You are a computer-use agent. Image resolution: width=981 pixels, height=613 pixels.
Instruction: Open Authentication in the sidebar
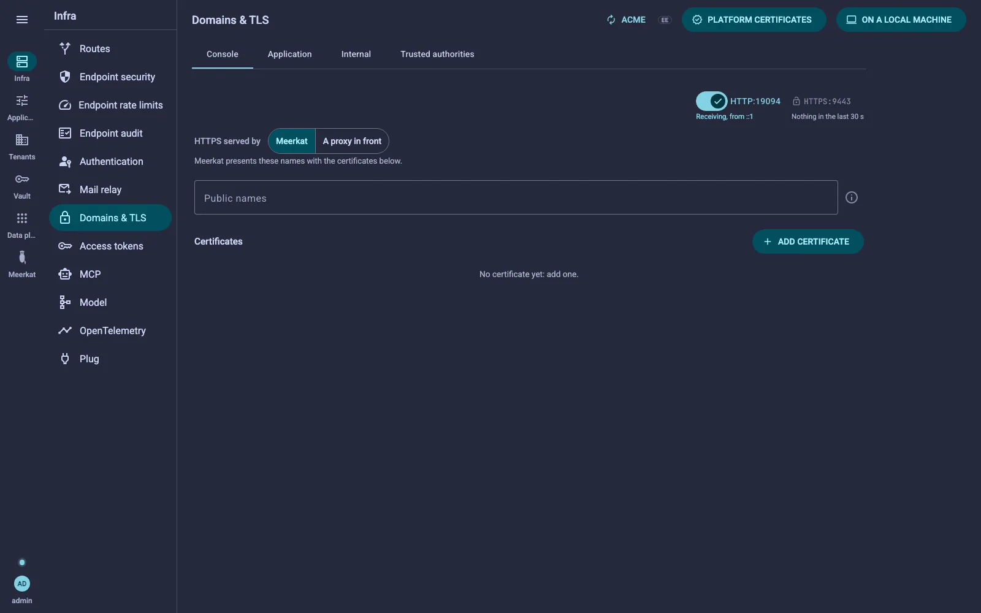[110, 161]
